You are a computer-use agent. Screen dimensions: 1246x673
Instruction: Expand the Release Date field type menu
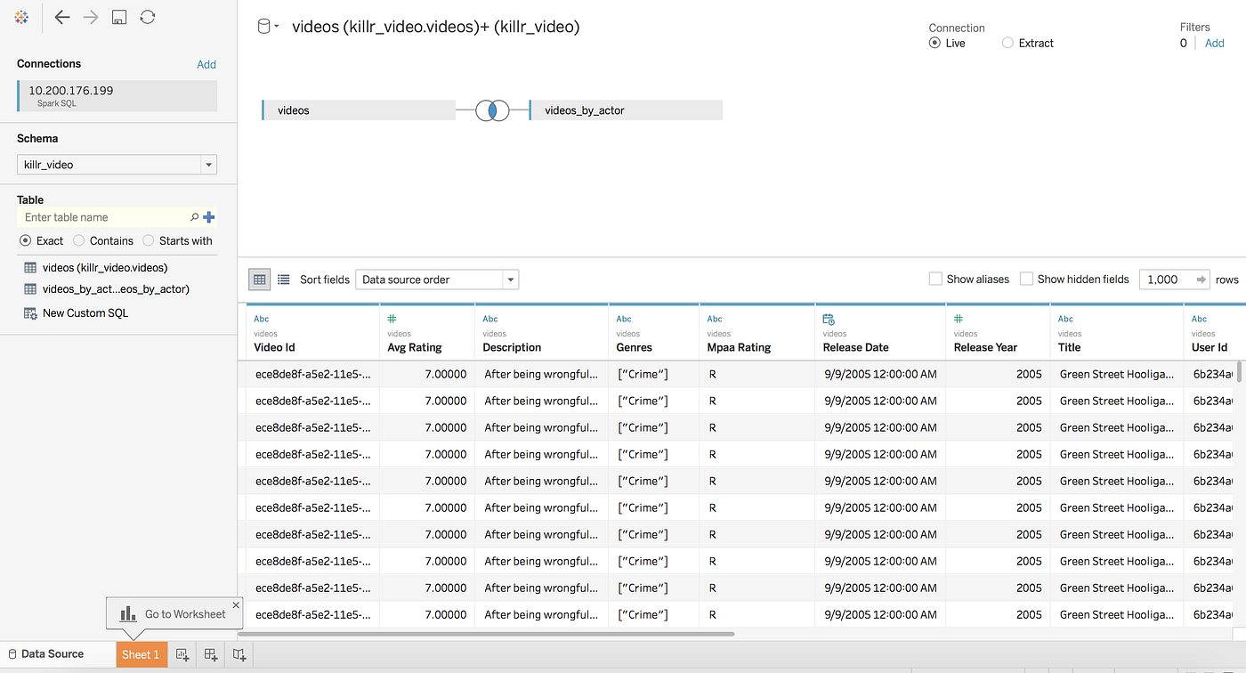(x=829, y=318)
